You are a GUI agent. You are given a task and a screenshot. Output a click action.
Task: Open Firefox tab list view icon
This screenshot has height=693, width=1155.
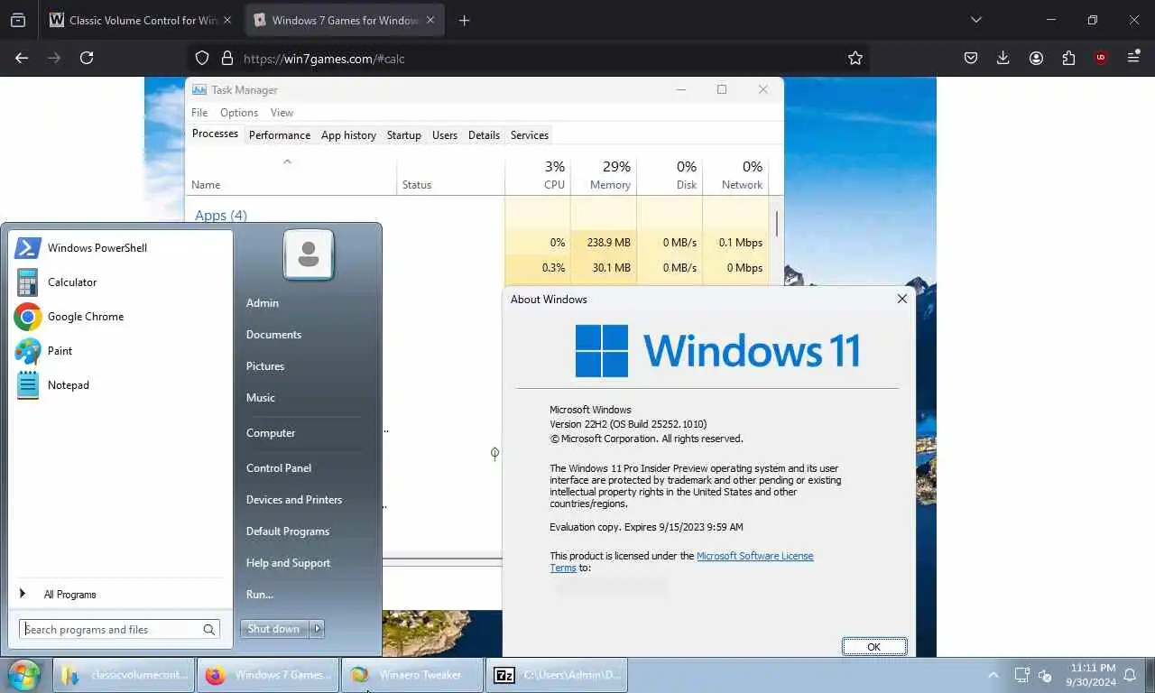18,20
